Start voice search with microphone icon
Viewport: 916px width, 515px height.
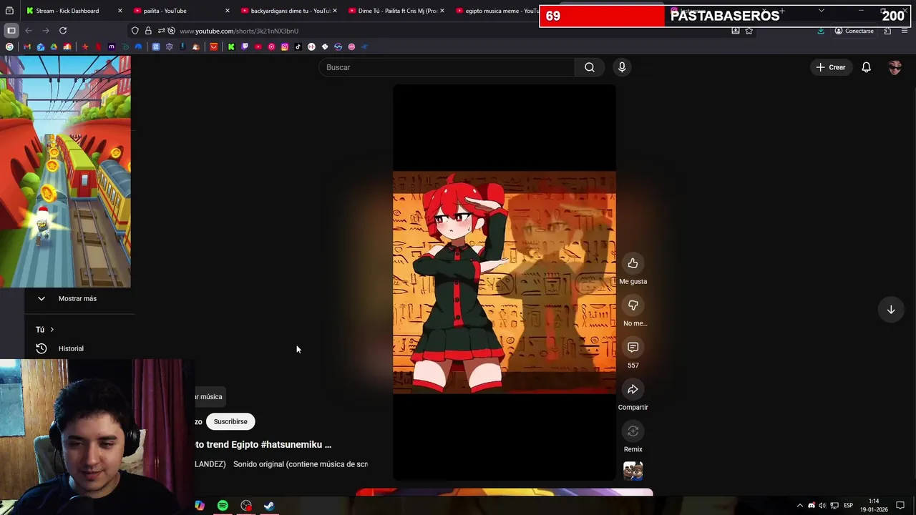point(622,67)
